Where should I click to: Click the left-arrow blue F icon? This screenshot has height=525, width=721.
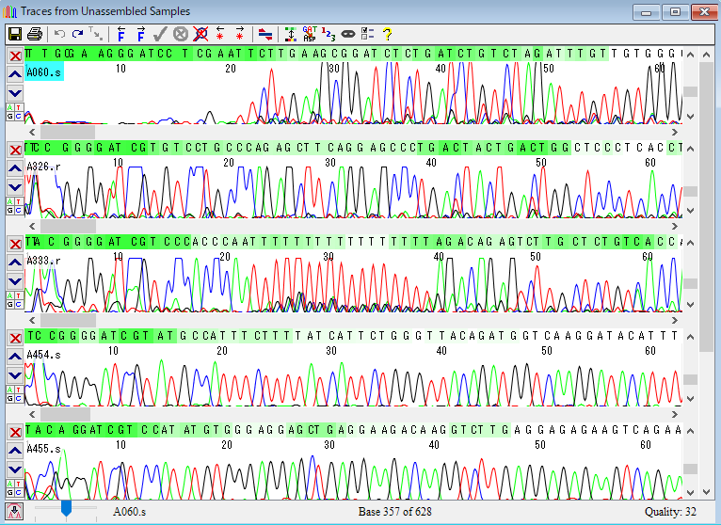tap(120, 34)
